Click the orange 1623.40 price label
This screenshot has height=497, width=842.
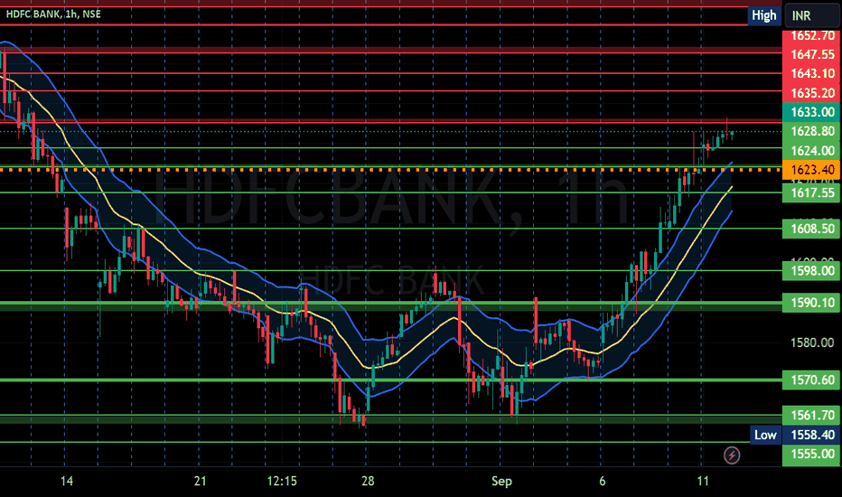point(812,170)
